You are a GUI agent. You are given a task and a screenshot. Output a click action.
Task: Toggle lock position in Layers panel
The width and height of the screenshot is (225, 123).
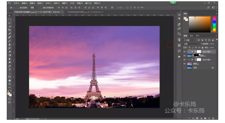tap(196, 47)
